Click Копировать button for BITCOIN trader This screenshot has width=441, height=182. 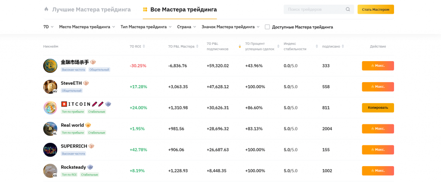(x=378, y=108)
